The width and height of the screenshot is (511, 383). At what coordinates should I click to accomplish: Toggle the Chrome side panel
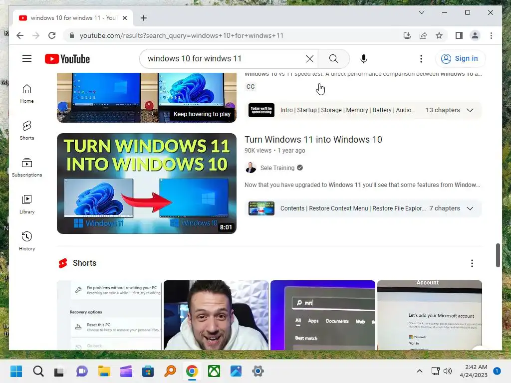click(459, 35)
